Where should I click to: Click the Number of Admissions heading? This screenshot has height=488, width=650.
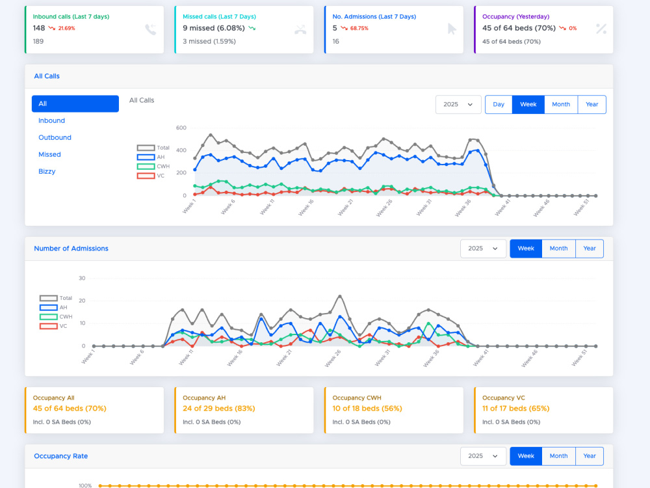[x=71, y=249]
